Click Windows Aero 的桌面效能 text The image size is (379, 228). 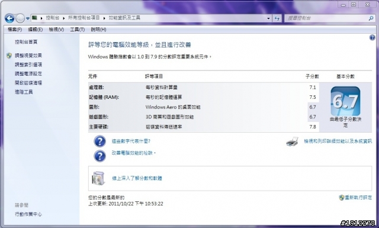tap(173, 107)
